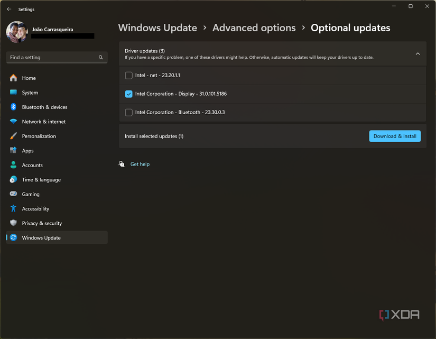Open the Get help link
The height and width of the screenshot is (339, 436).
click(x=140, y=164)
